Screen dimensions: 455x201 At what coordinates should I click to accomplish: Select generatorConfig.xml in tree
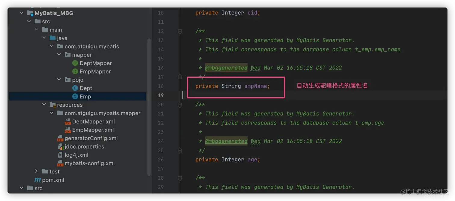(x=91, y=138)
